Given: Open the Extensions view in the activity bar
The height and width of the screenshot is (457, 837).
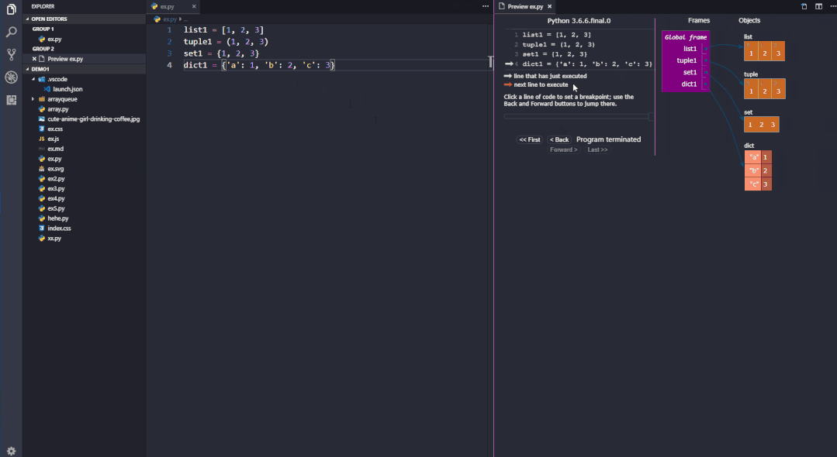Looking at the screenshot, I should tap(11, 99).
